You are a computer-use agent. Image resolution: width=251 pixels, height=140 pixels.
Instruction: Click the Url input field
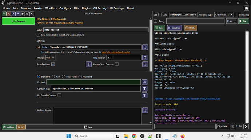pos(91,47)
